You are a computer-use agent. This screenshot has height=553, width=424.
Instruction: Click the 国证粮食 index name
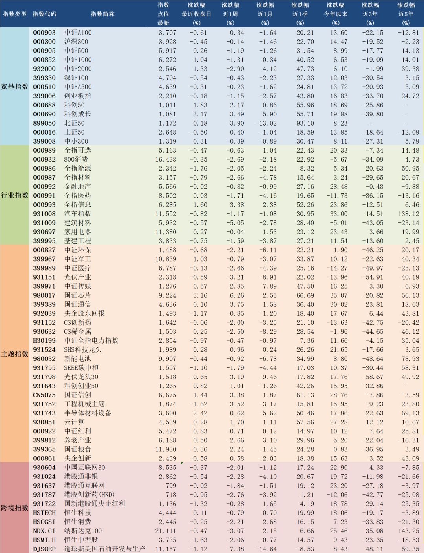click(x=78, y=449)
